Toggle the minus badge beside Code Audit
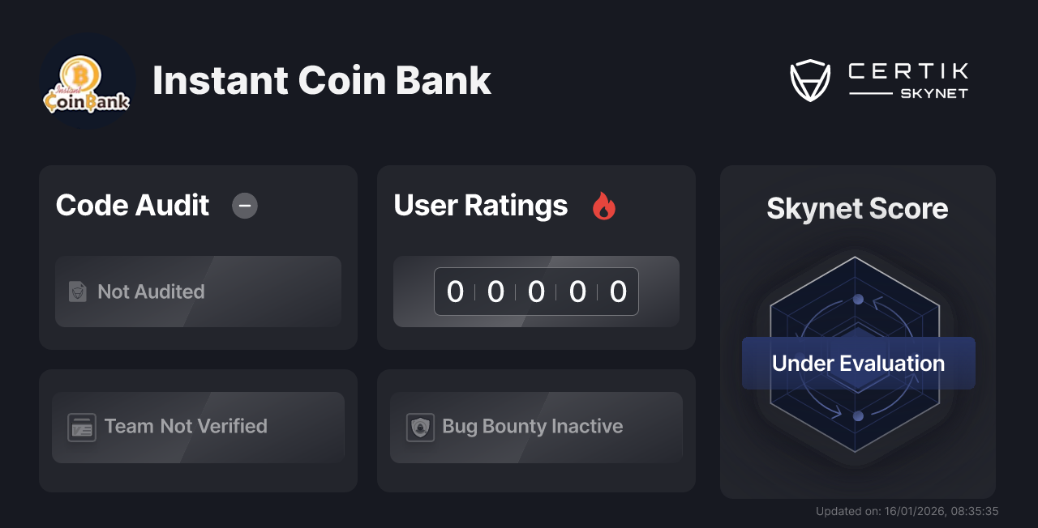 245,206
